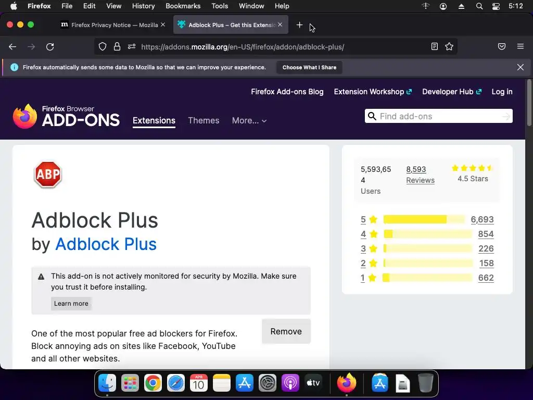Open a new tab with plus button
Viewport: 533px width, 400px height.
[299, 25]
